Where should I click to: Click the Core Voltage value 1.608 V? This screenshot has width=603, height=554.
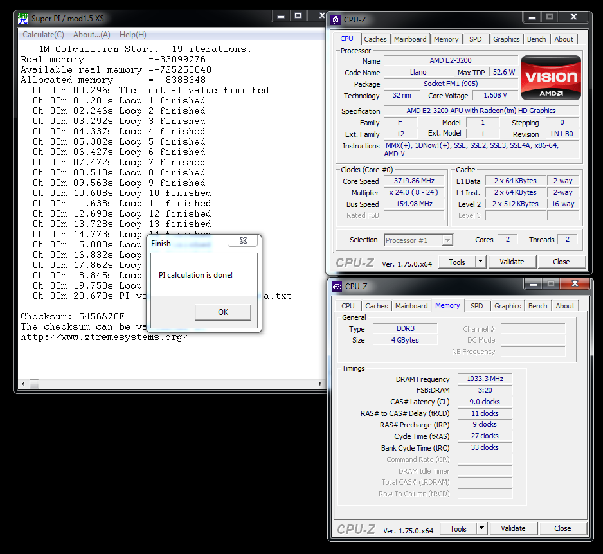pyautogui.click(x=495, y=95)
